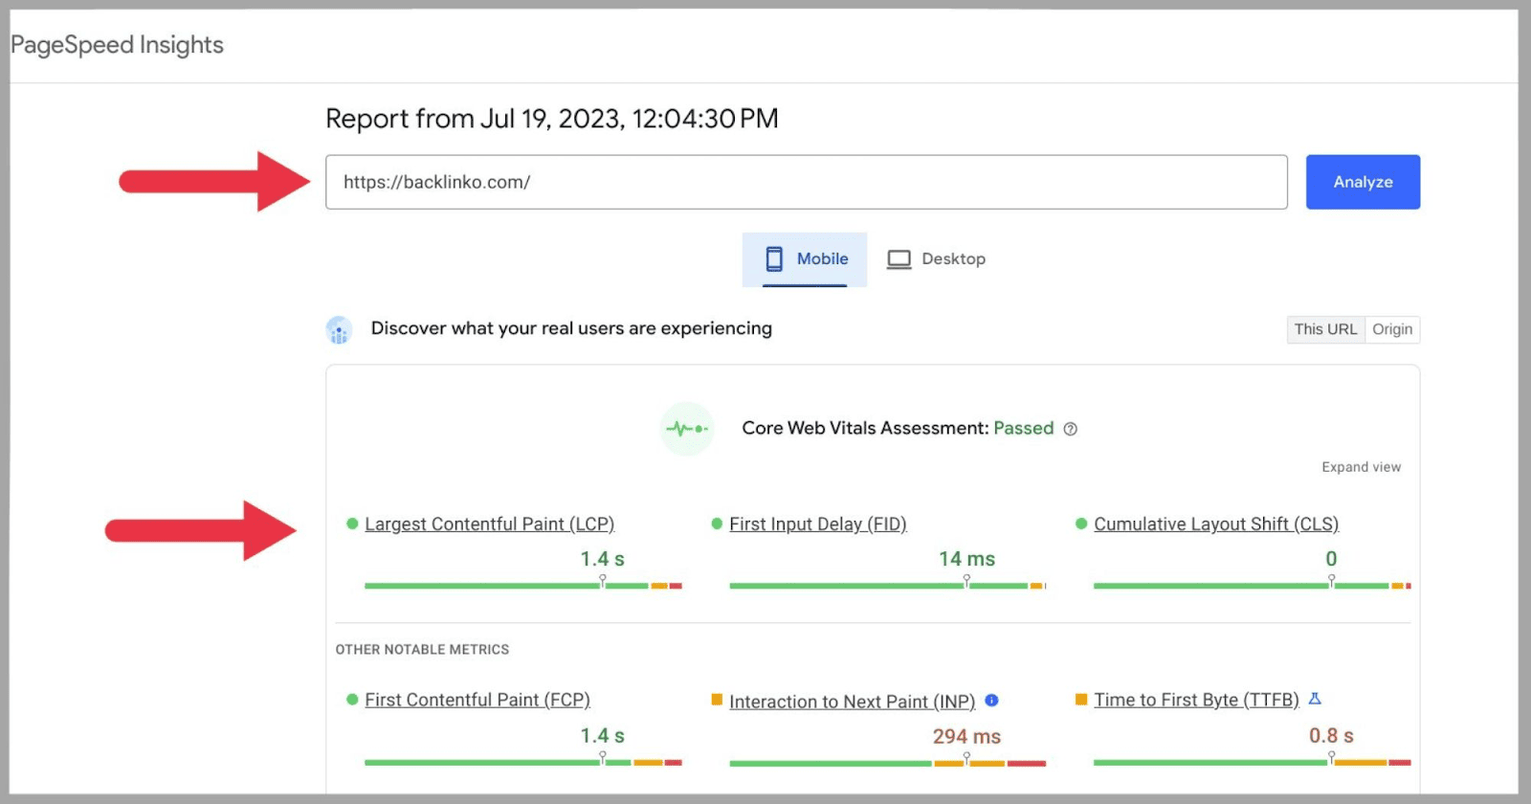Switch to Origin data view
The height and width of the screenshot is (804, 1531).
1392,329
